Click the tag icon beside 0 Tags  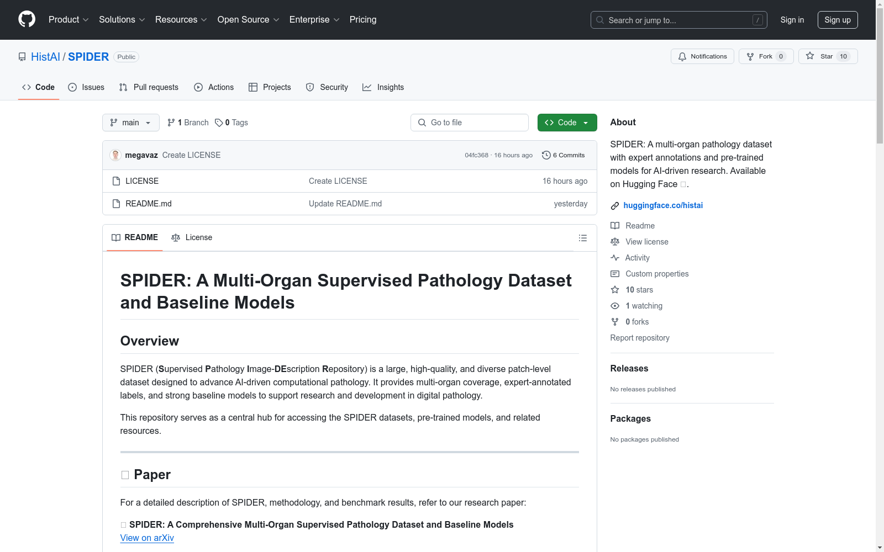(x=219, y=123)
